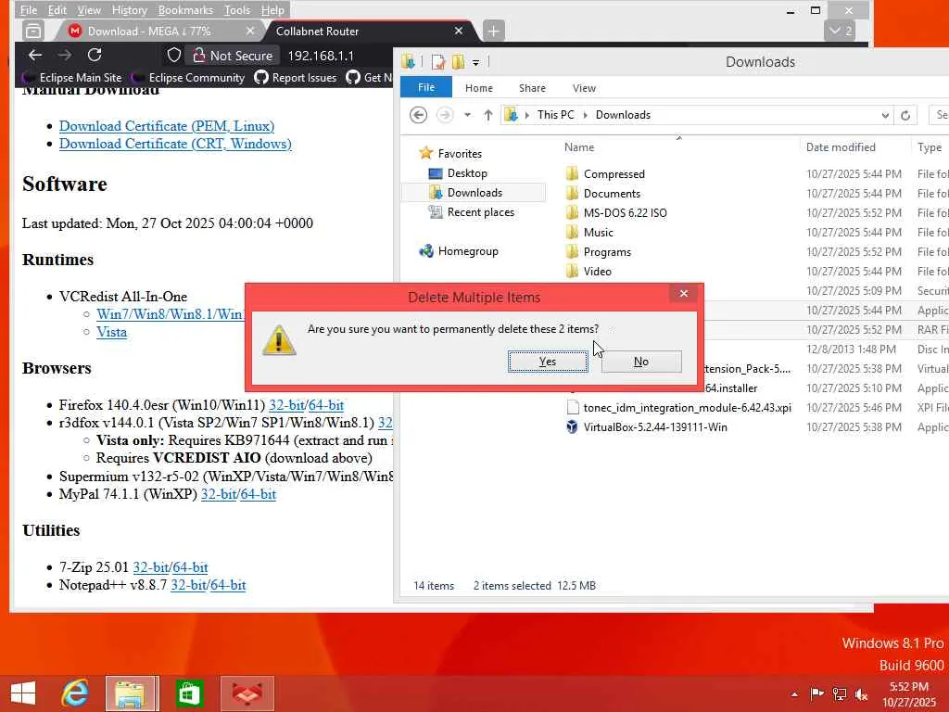Viewport: 949px width, 712px height.
Task: Download Notepad++ v8.8.7 32-bit
Action: pos(189,585)
